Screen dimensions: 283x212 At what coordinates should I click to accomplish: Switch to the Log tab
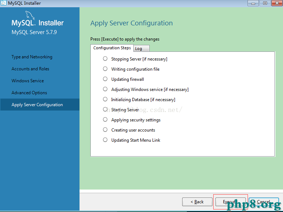(141, 49)
